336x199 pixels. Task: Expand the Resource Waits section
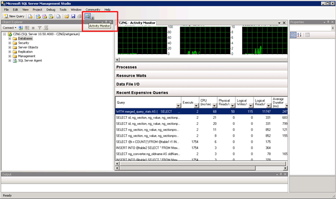point(201,76)
